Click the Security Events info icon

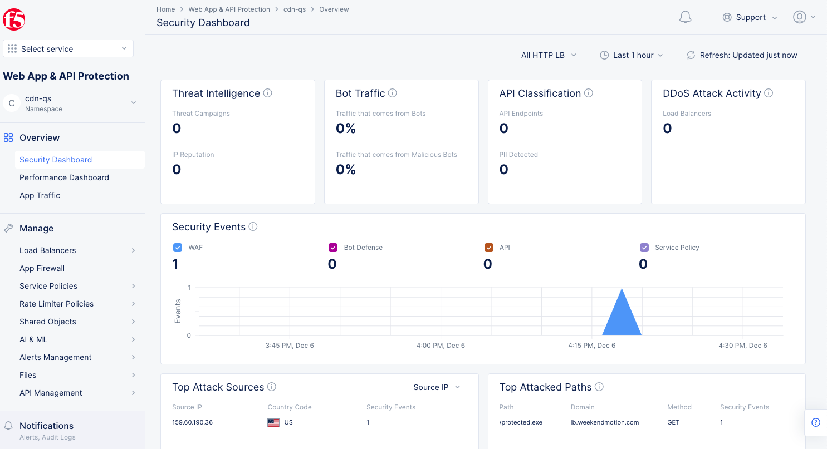pos(253,226)
